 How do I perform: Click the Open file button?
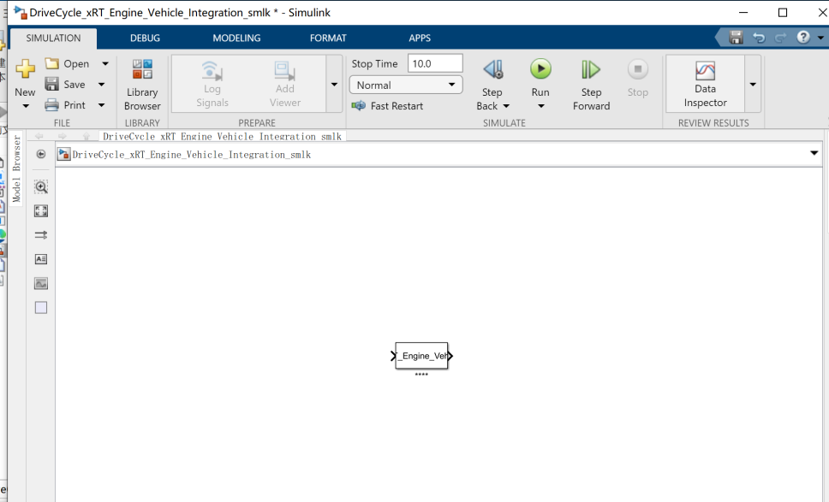68,63
